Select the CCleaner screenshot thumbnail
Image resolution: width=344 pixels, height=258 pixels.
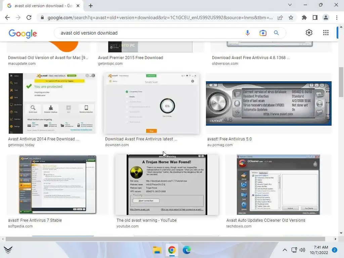click(278, 184)
